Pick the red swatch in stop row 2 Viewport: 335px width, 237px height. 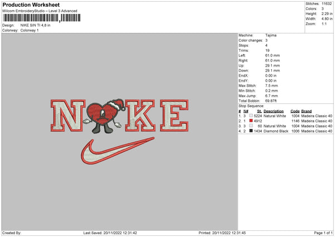pos(251,121)
